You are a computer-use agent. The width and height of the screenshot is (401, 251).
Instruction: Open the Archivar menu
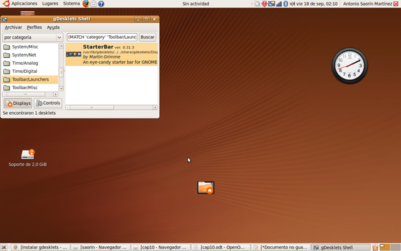[13, 28]
